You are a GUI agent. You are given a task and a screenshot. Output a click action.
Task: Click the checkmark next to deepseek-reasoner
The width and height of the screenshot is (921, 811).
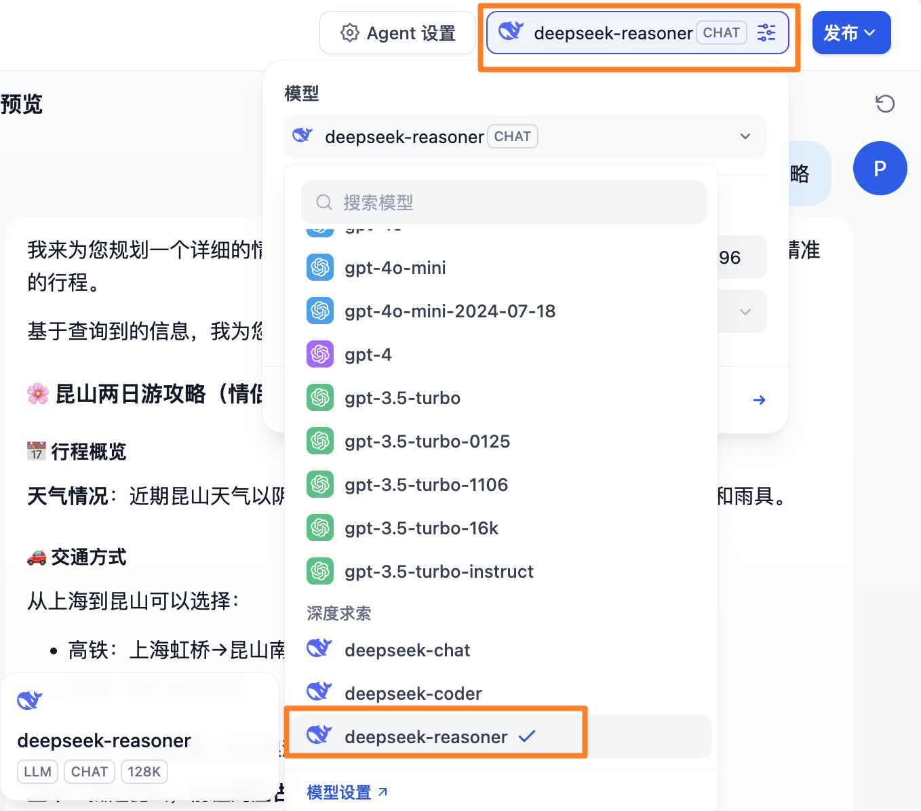(x=527, y=736)
